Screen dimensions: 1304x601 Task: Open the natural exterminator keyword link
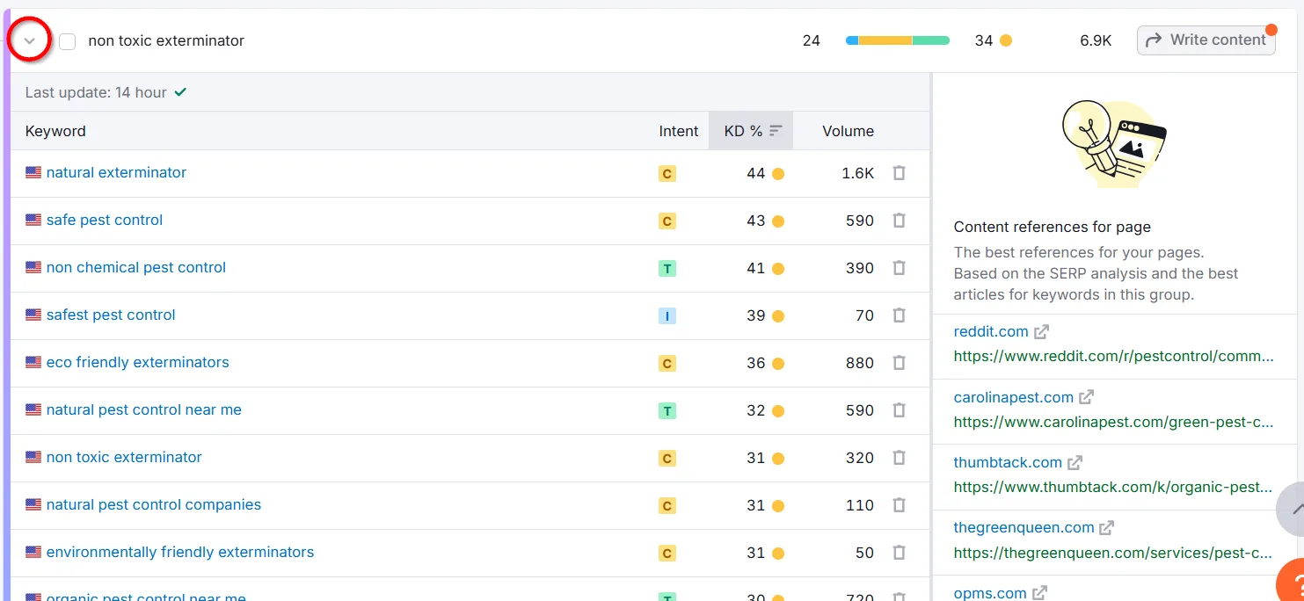point(116,172)
